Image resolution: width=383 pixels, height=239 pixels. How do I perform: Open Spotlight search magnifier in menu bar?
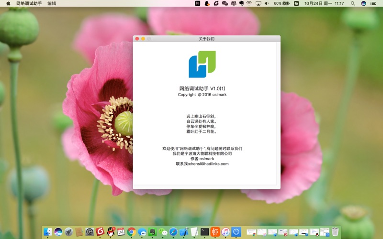tap(353, 3)
